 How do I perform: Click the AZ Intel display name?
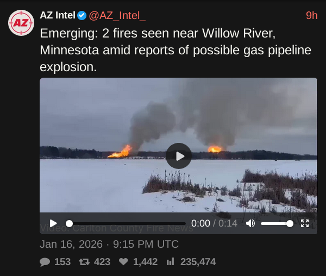click(x=58, y=15)
